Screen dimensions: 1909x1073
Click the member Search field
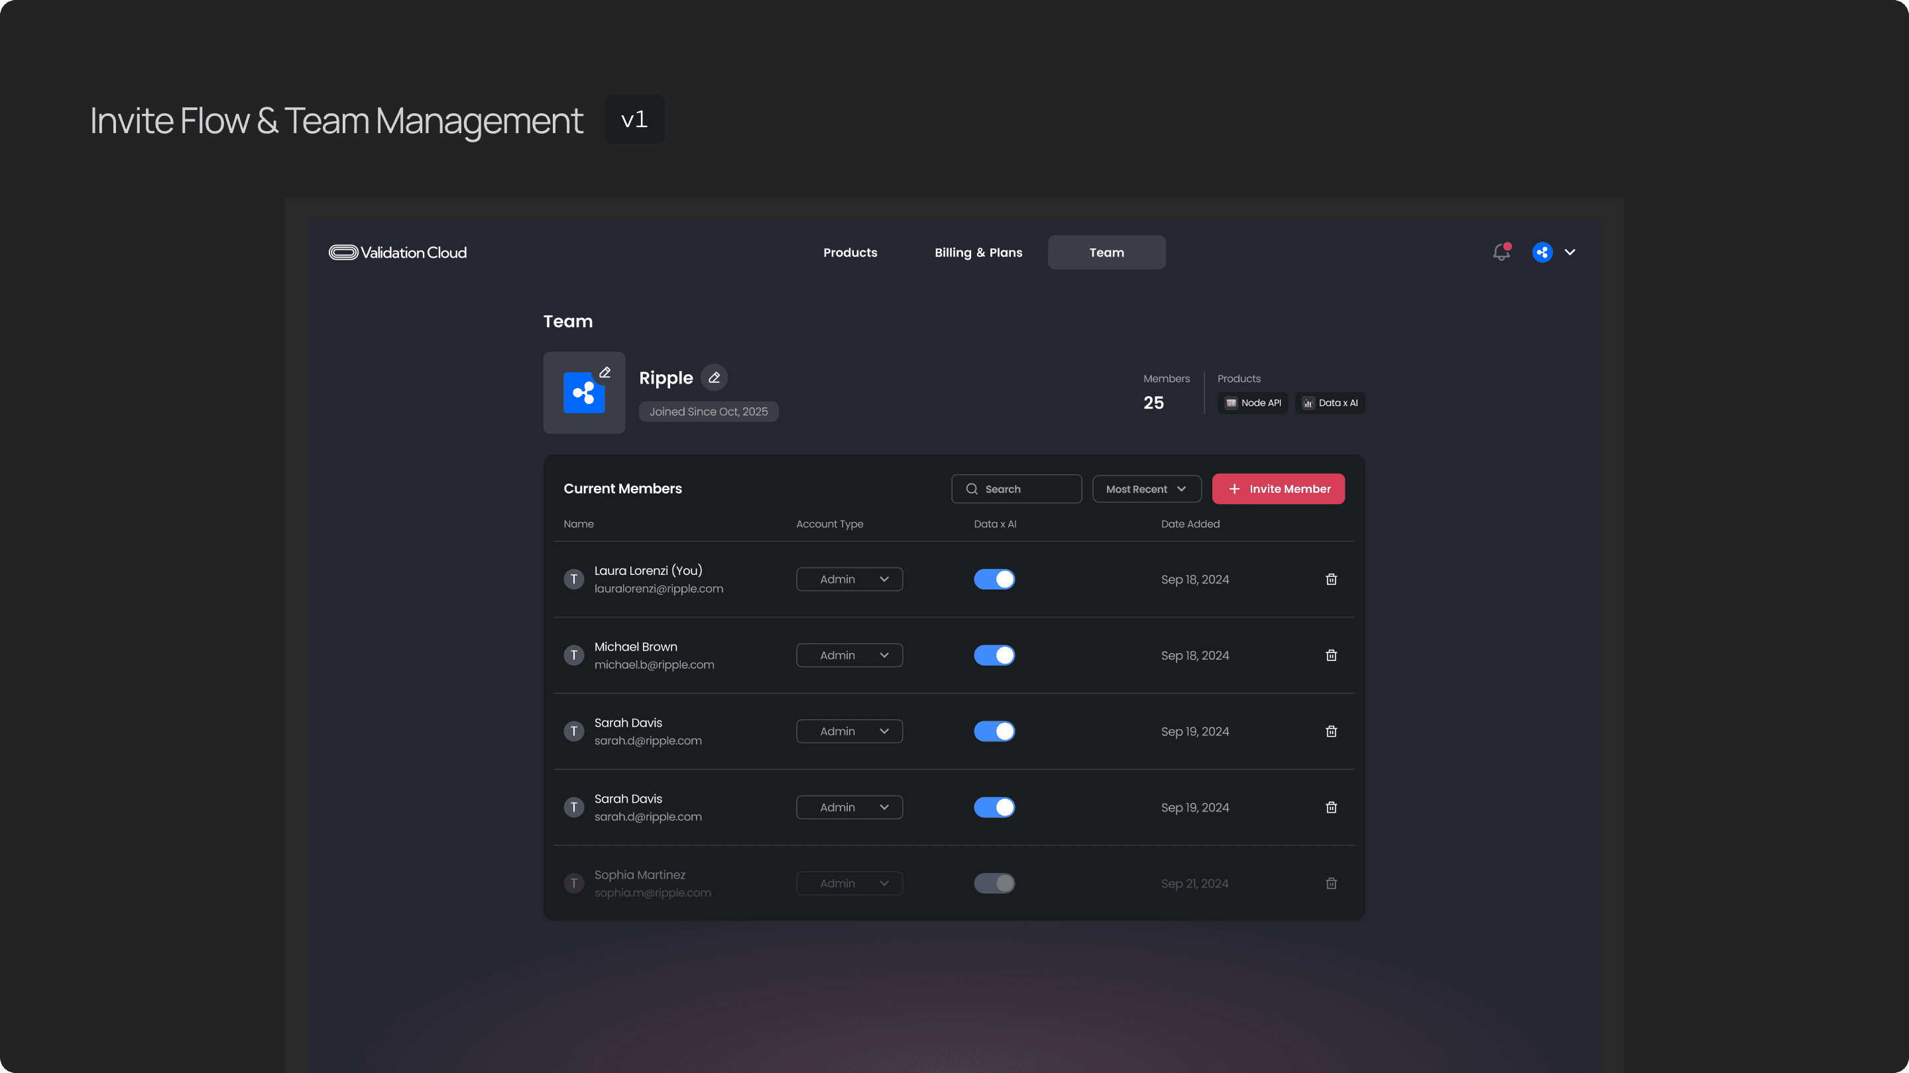tap(1016, 489)
